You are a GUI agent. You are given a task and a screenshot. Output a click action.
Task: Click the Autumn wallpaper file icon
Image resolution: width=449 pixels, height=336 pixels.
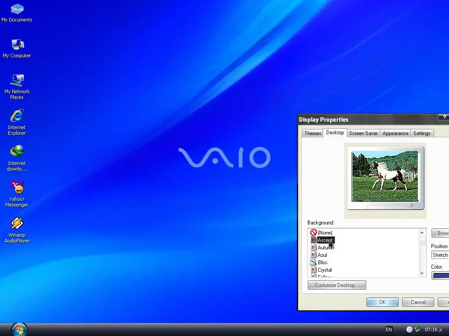pos(314,248)
